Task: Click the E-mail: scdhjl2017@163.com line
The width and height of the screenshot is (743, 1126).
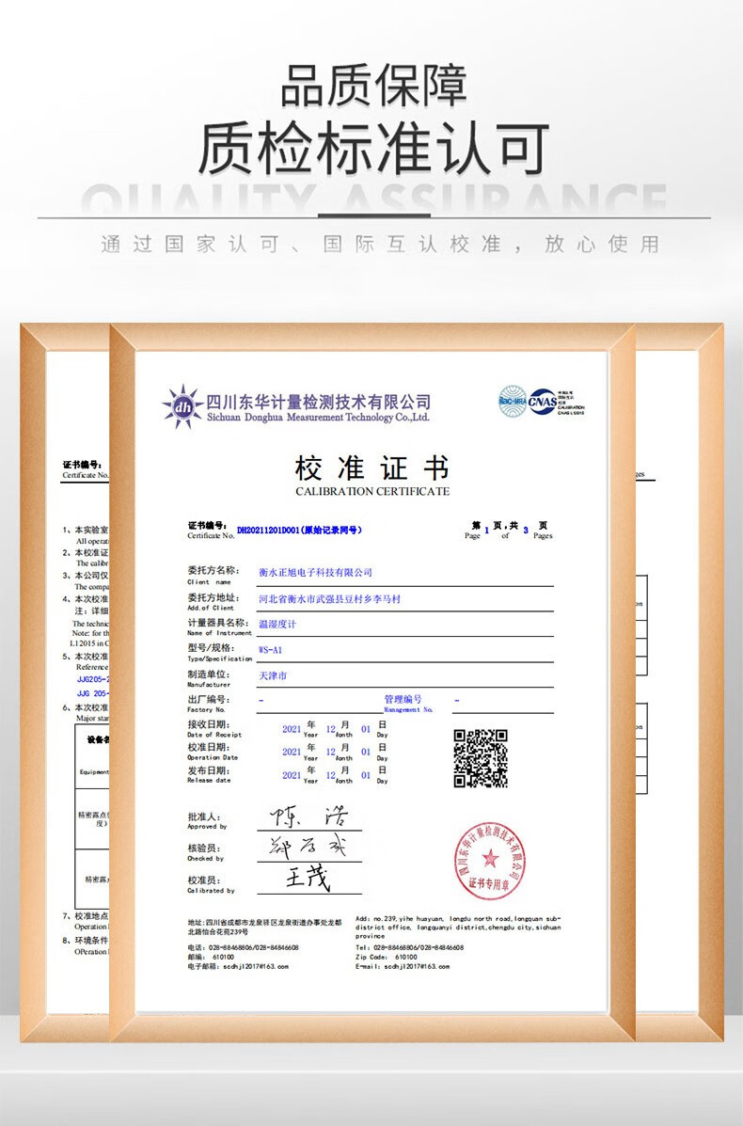Action: pos(402,967)
